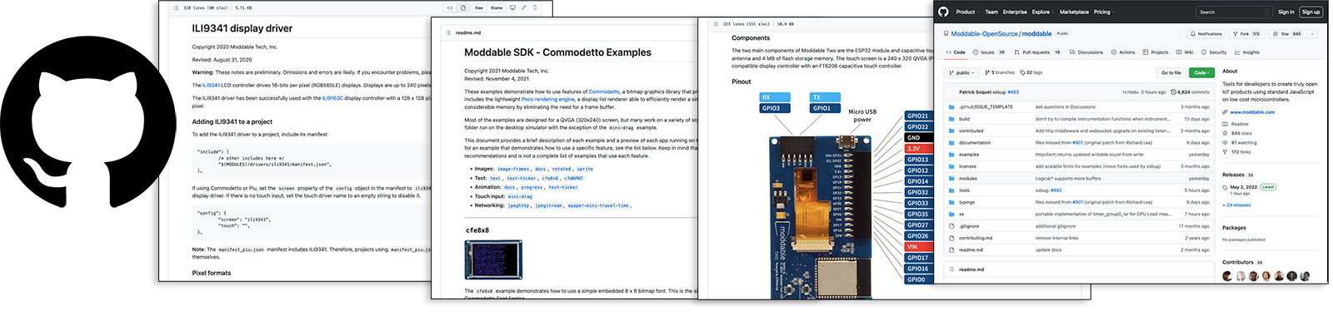Open the Moddable-OpenSource organization link
Screen dimensions: 1333x316
pyautogui.click(x=984, y=34)
